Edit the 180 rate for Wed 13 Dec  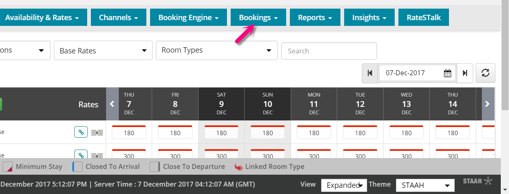[x=407, y=133]
